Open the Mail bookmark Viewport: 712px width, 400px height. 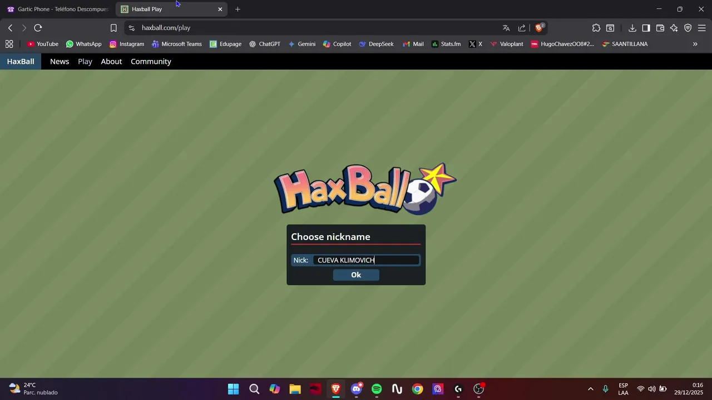pyautogui.click(x=413, y=44)
